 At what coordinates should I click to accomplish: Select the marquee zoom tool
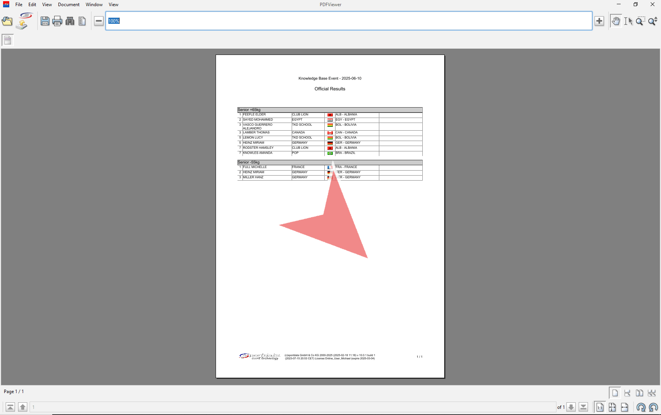click(x=640, y=21)
